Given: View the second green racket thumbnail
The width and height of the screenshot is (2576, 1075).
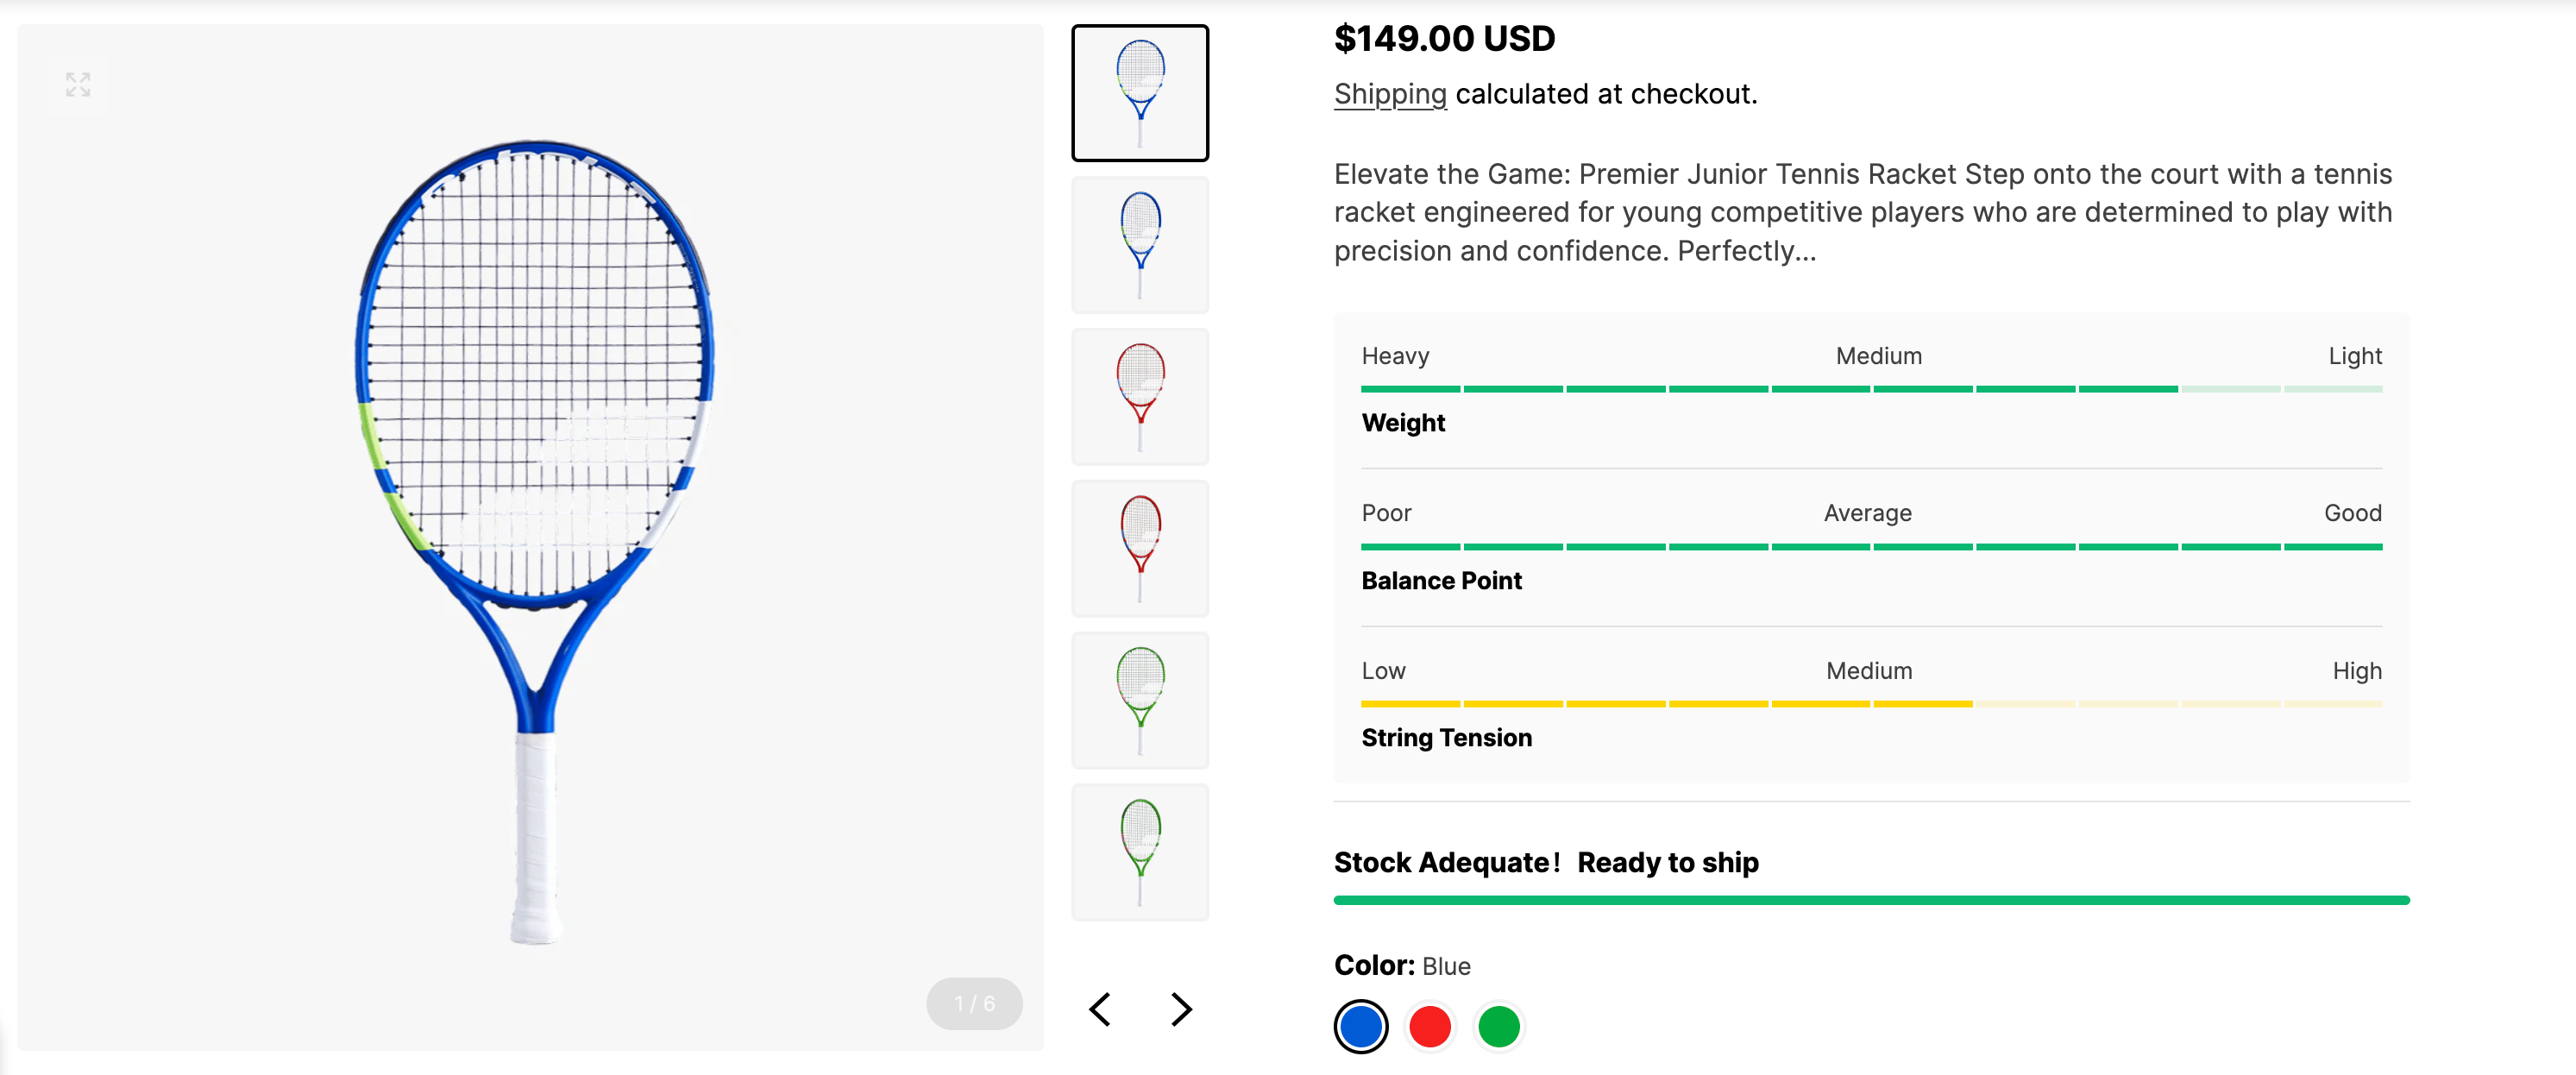Looking at the screenshot, I should click(1140, 852).
